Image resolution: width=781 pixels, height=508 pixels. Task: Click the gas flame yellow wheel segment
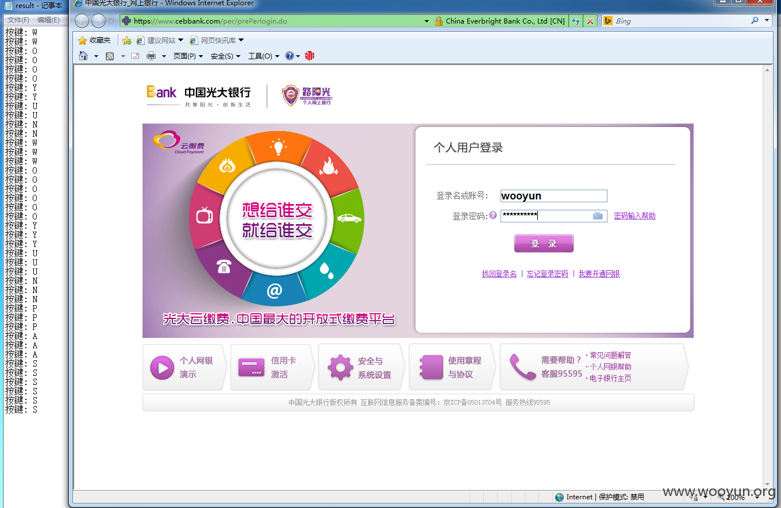pyautogui.click(x=228, y=167)
